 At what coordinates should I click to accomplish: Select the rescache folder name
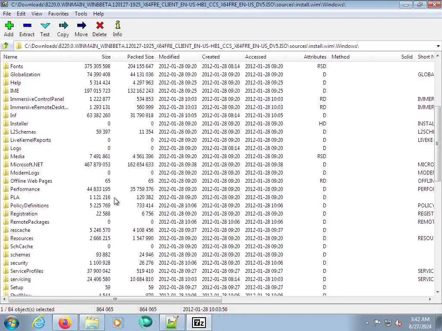[20, 230]
